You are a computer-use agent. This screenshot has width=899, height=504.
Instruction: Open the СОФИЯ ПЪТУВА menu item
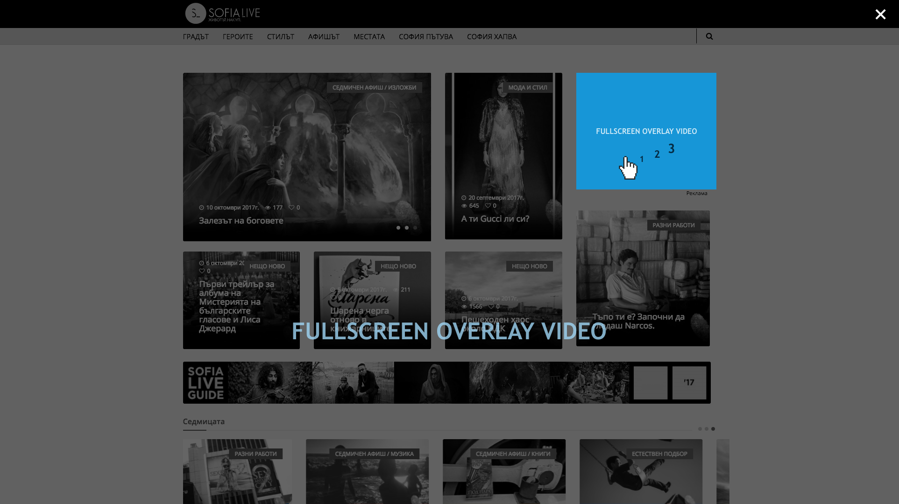click(425, 36)
